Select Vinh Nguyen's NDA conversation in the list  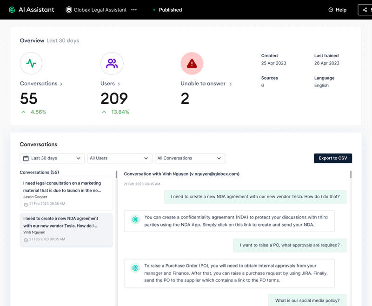tap(66, 228)
